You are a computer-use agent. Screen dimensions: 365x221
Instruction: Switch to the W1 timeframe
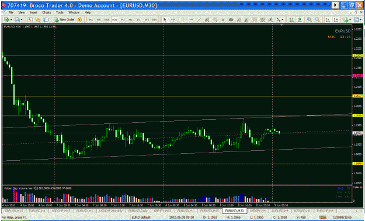click(147, 20)
